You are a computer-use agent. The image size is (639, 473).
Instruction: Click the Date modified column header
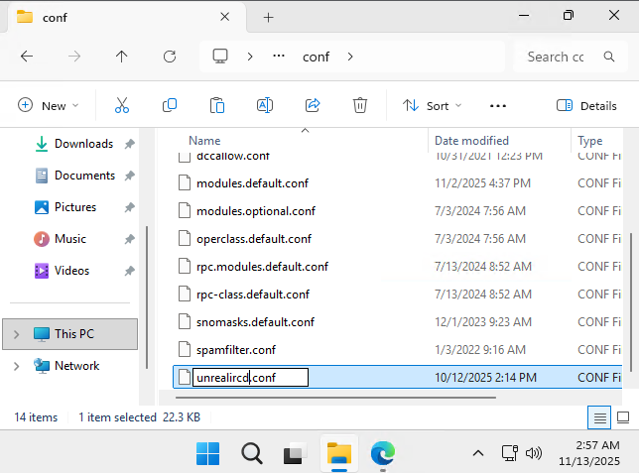471,141
